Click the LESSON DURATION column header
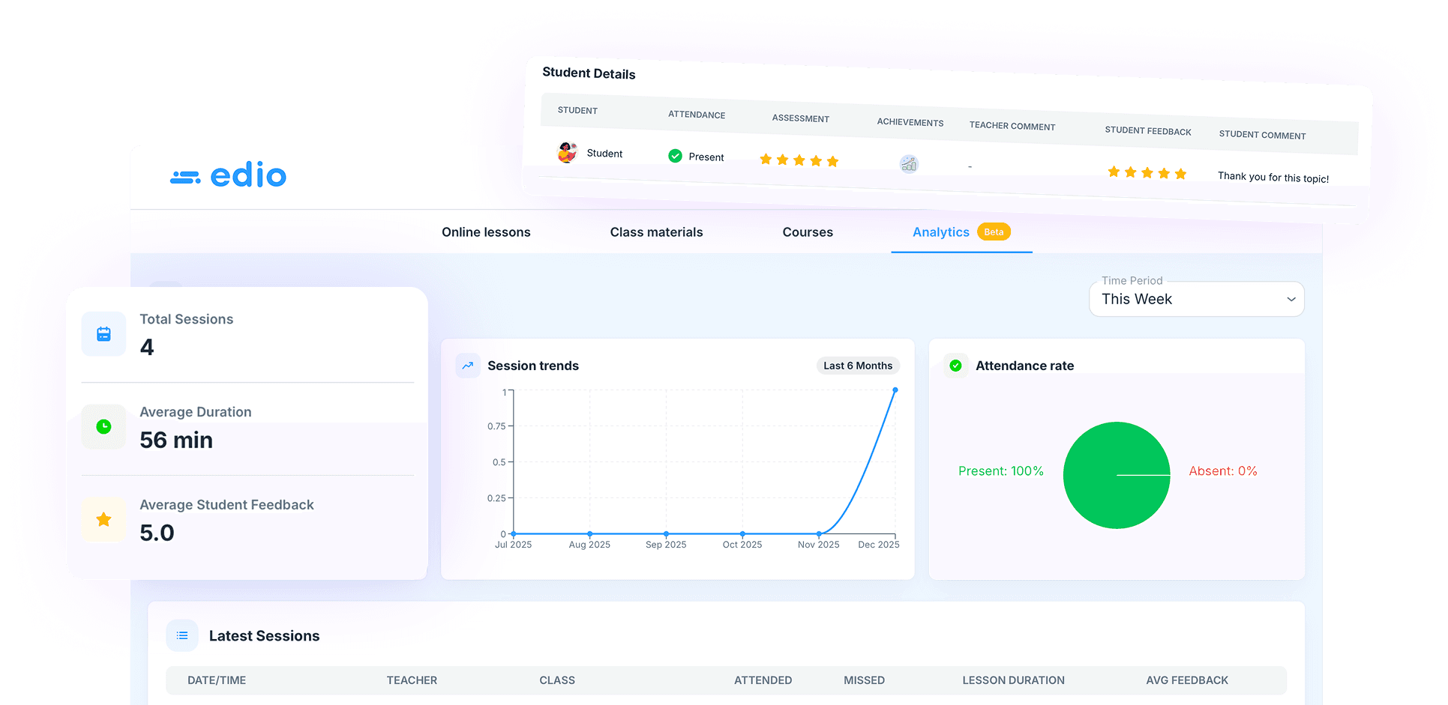 tap(1013, 680)
